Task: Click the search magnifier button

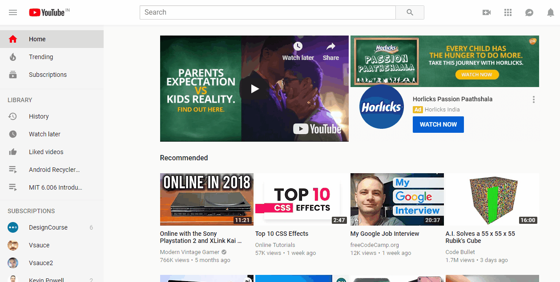Action: coord(410,12)
